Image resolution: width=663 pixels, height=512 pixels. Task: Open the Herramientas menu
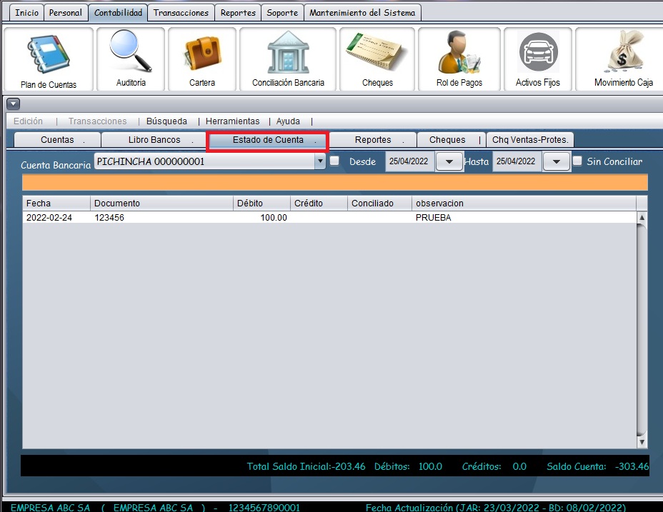tap(232, 121)
